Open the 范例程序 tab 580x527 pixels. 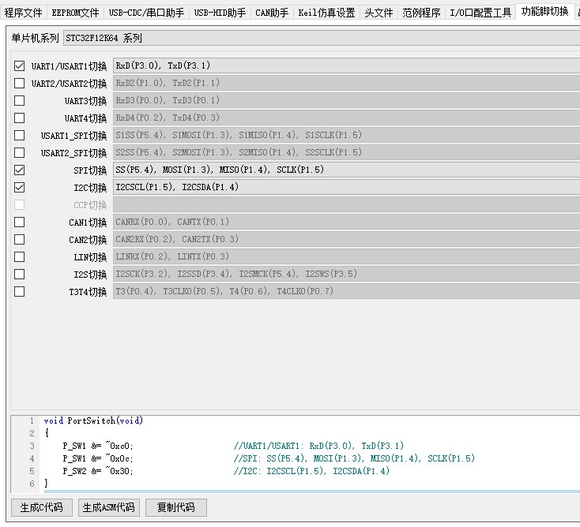422,13
